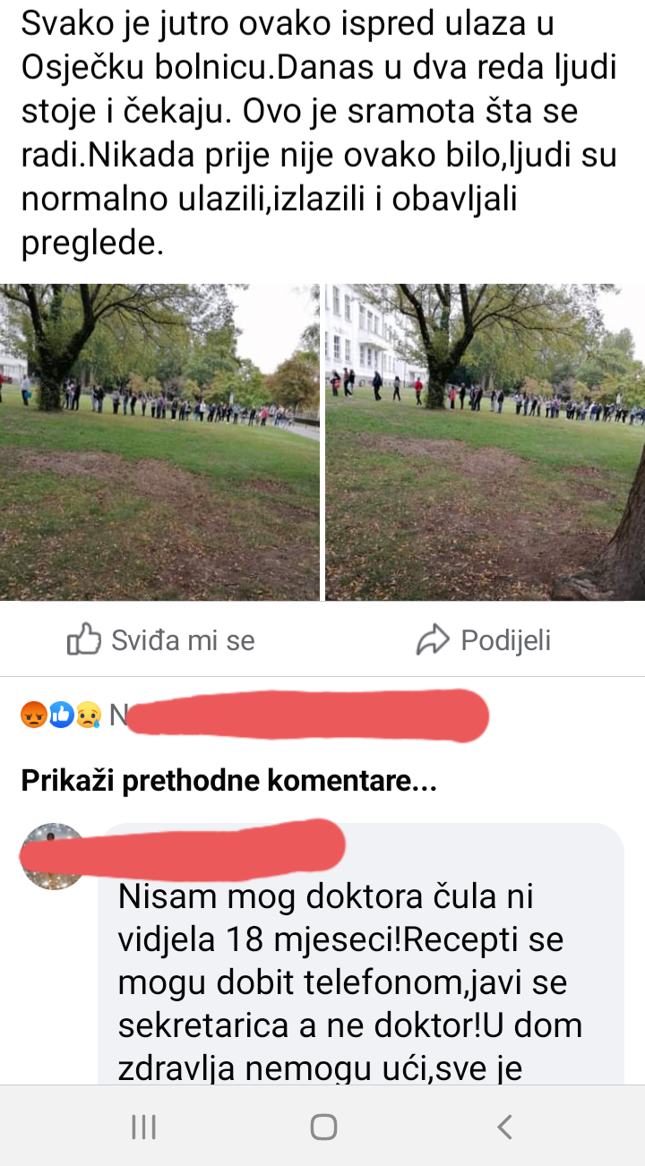The width and height of the screenshot is (645, 1166).
Task: Tap the thumbs-up Sviđa mi se icon
Action: [x=83, y=639]
